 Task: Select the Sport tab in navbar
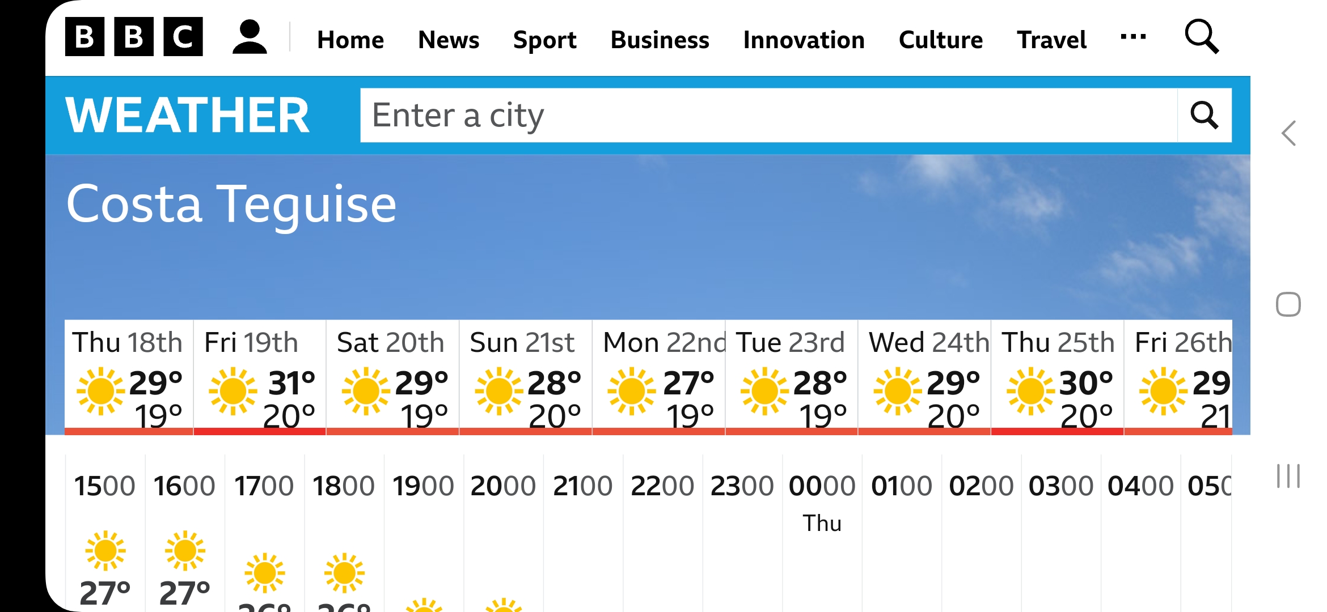tap(544, 38)
